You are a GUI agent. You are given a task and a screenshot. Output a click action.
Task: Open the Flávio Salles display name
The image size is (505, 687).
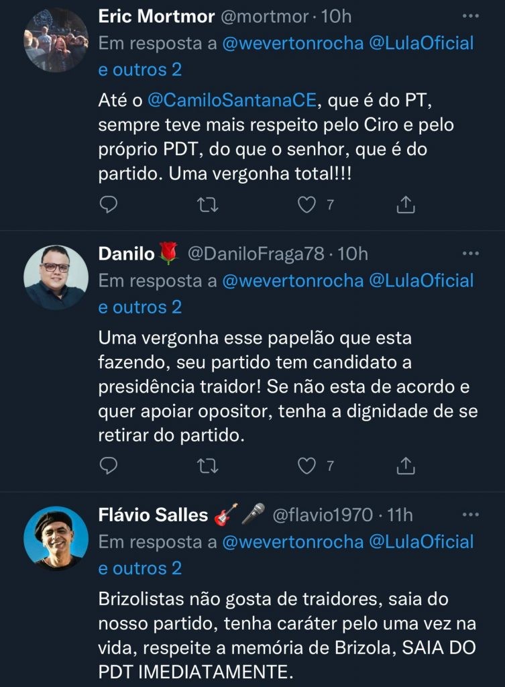[154, 515]
